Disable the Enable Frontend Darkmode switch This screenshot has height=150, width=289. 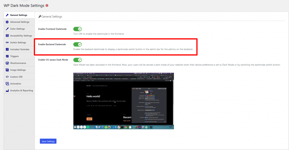pyautogui.click(x=78, y=29)
